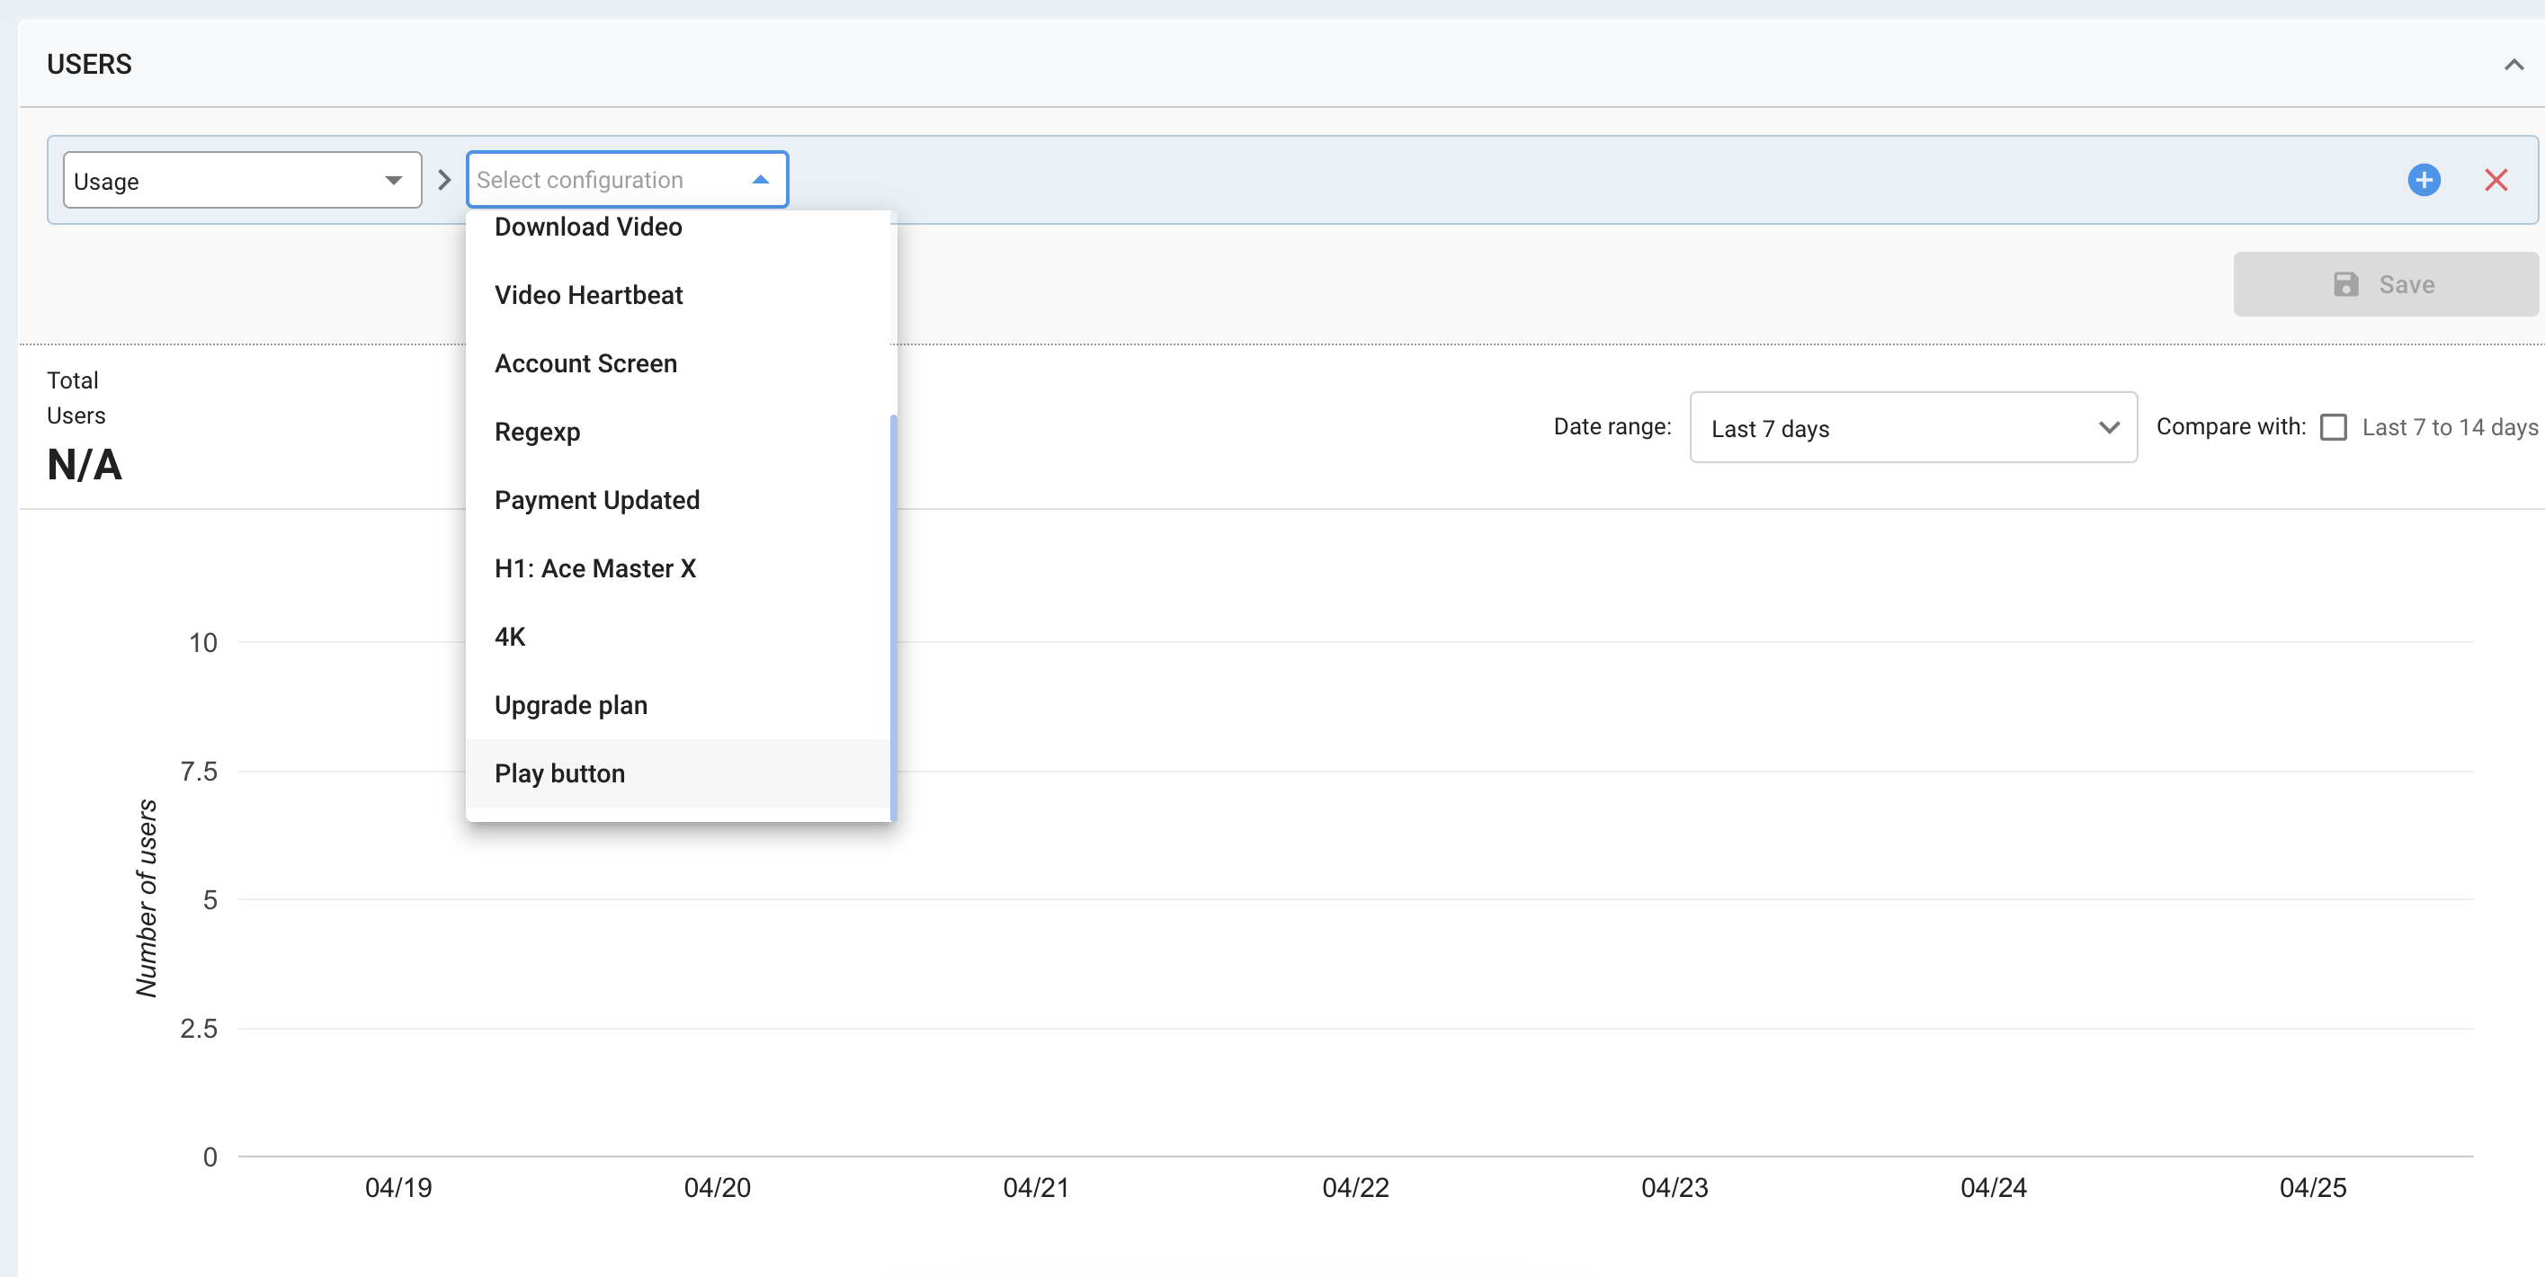Select the Video Heartbeat option
The image size is (2545, 1277).
pyautogui.click(x=679, y=295)
